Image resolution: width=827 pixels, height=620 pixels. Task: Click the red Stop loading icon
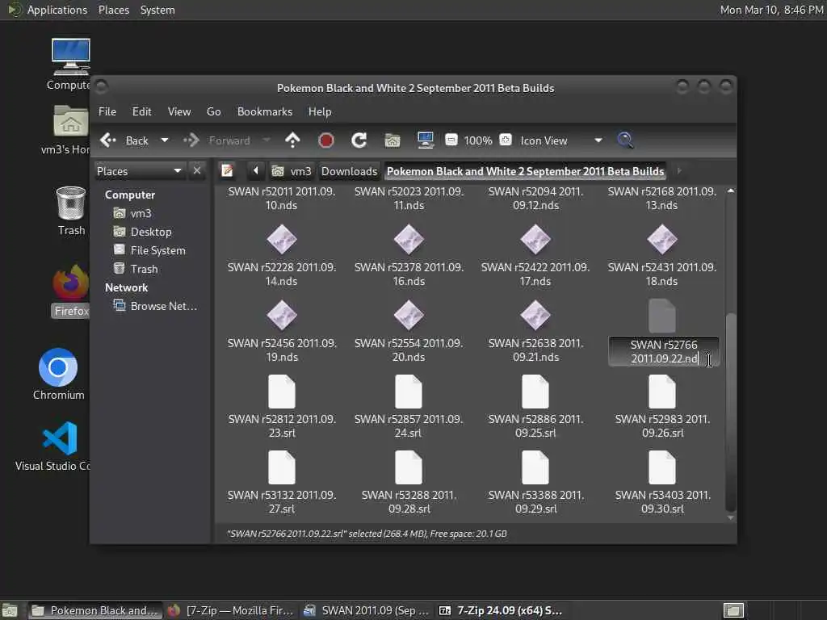click(326, 140)
